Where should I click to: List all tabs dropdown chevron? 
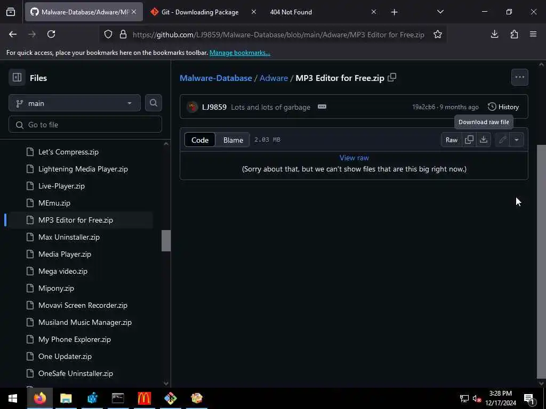coord(440,12)
